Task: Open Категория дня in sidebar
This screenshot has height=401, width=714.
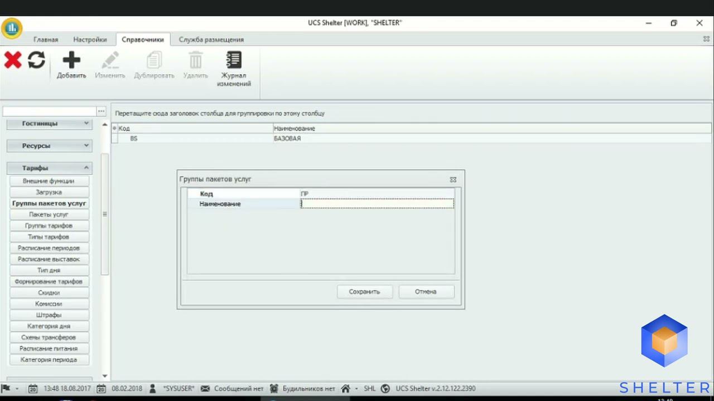Action: click(x=49, y=326)
